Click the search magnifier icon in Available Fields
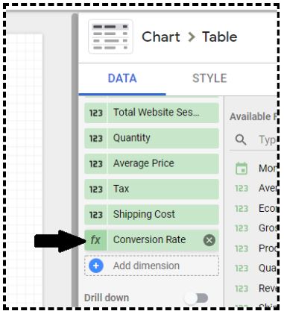284x314 pixels. [x=241, y=139]
